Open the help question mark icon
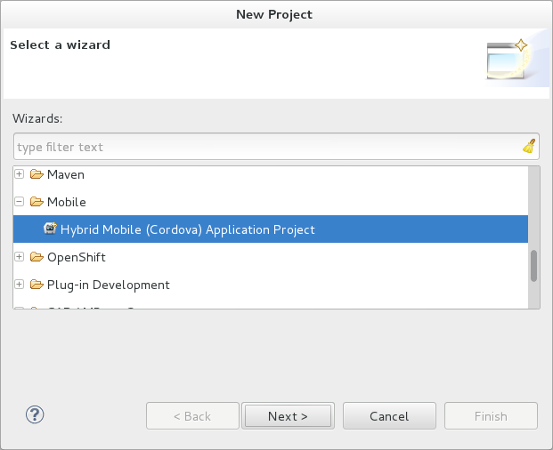 pos(36,414)
